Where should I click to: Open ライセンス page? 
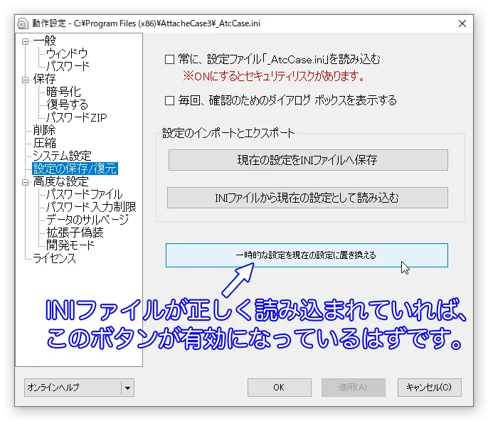(x=54, y=259)
